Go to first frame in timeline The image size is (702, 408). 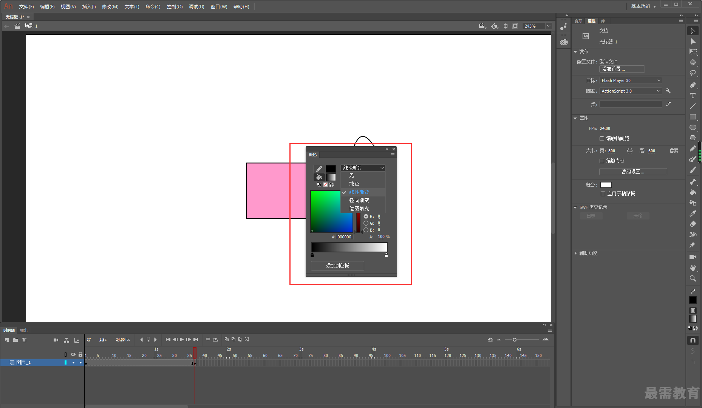pyautogui.click(x=168, y=340)
